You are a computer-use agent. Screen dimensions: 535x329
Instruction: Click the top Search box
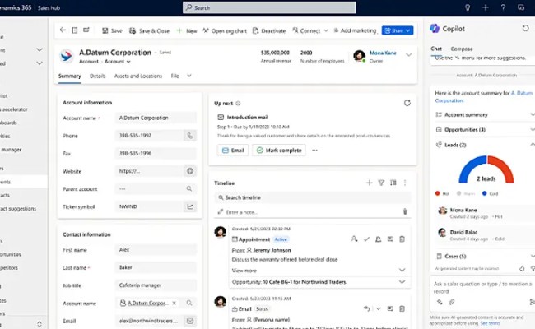pos(269,7)
